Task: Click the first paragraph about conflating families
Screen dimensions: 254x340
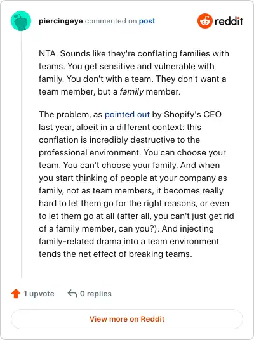Action: 133,73
